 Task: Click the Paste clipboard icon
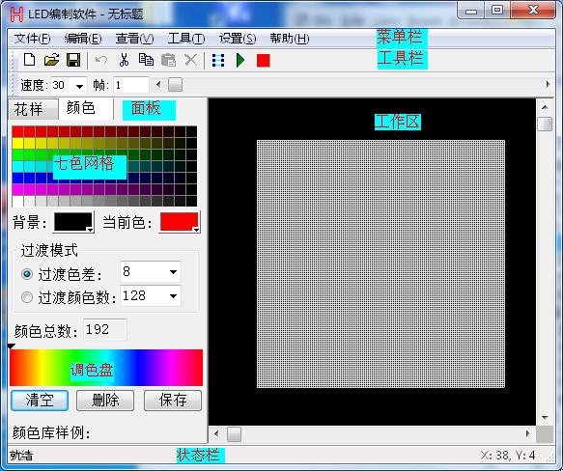pyautogui.click(x=168, y=60)
